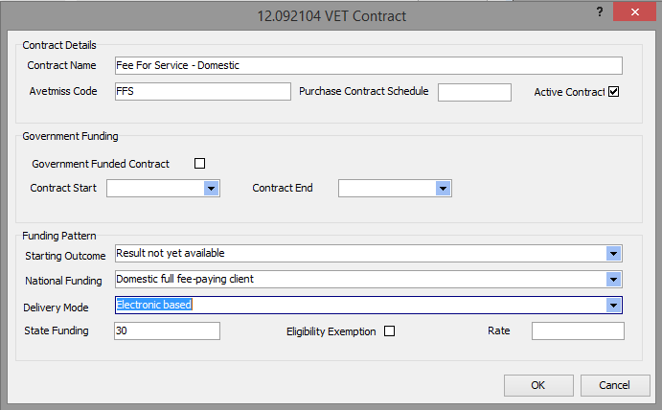
Task: Toggle the Active Contract checkbox
Action: coord(614,92)
